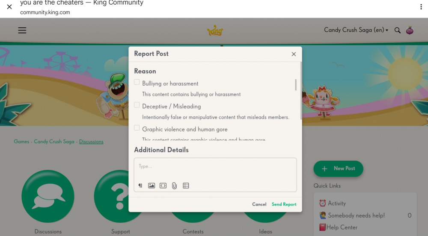Insert an image via editor toolbar
Viewport: 428px width, 236px height.
(x=152, y=186)
